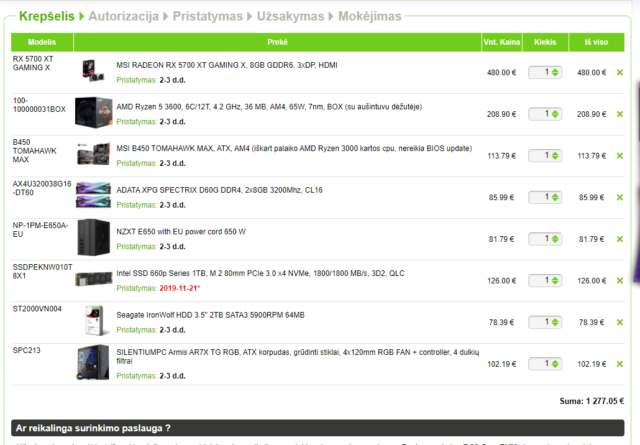Click model code NP-1PM-E650A-EU
The width and height of the screenshot is (640, 445).
click(40, 230)
